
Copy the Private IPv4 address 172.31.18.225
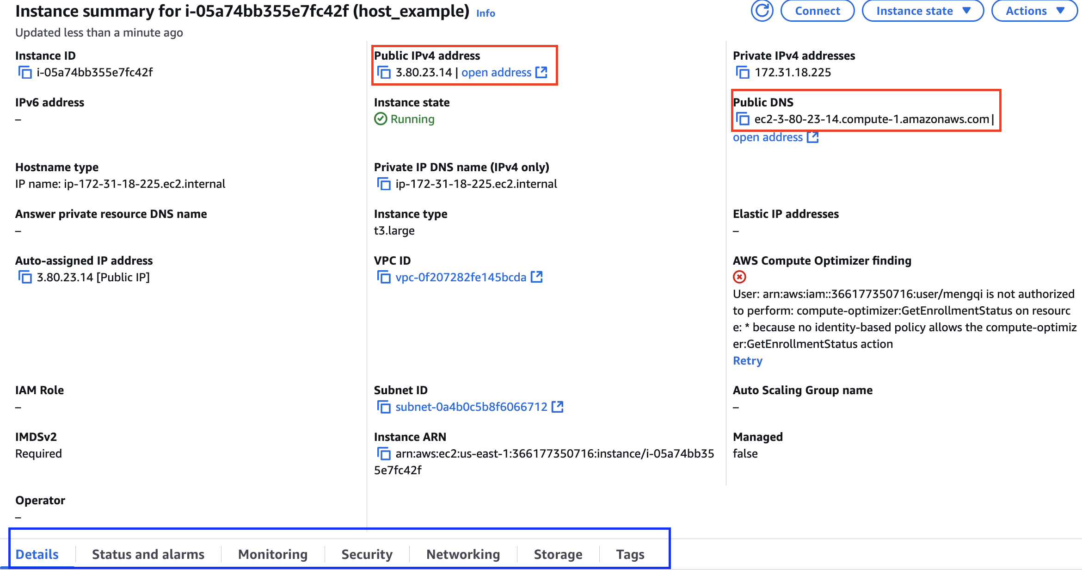743,73
